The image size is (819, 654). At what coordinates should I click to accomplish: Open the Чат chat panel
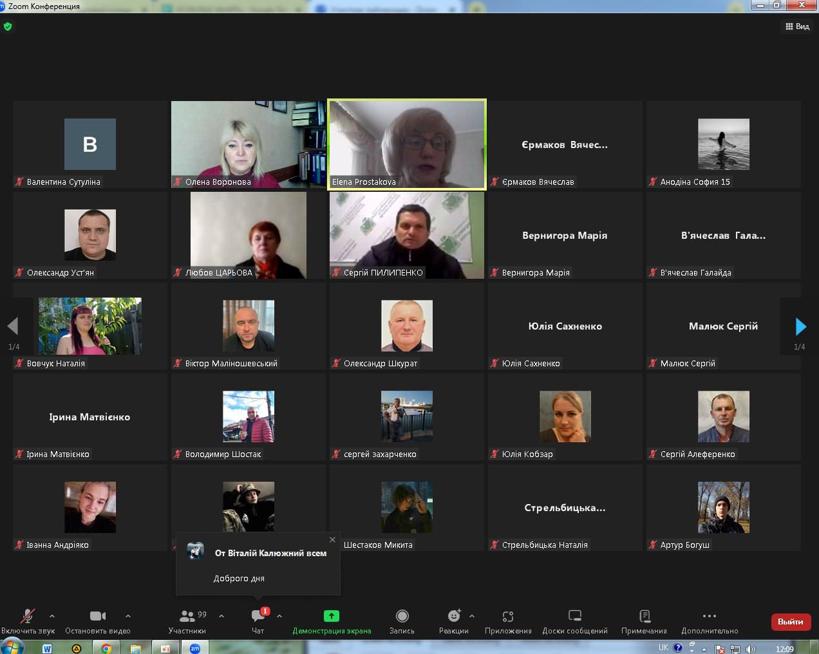coord(258,620)
